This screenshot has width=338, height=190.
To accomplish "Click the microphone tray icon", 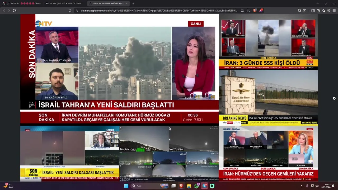I will (x=307, y=186).
